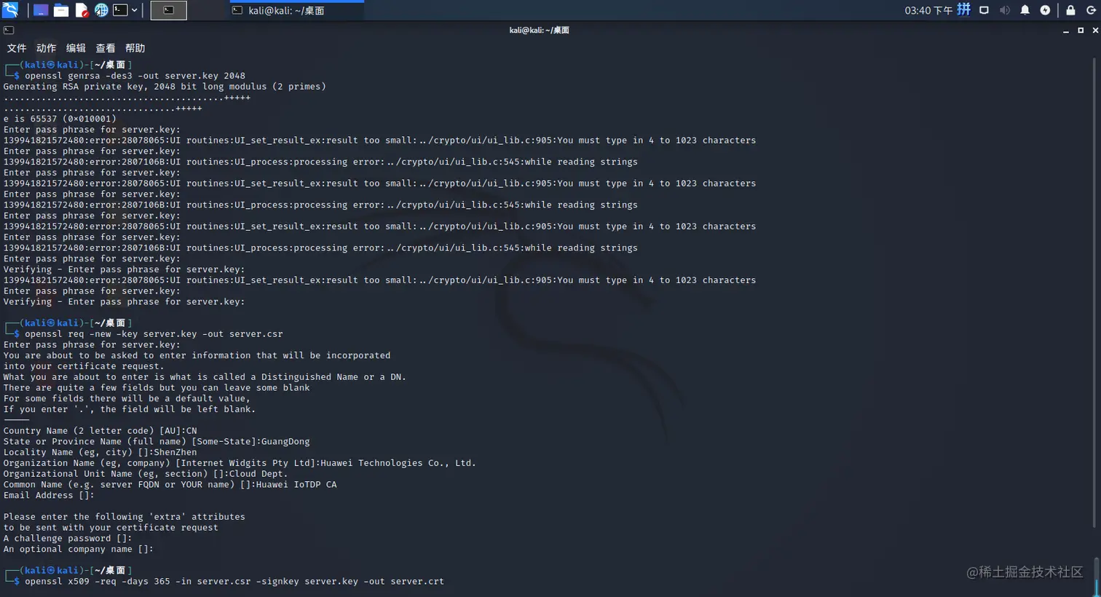Click the 'State or Province Name' GuangDong line
Viewport: 1101px width, 597px height.
click(x=157, y=442)
